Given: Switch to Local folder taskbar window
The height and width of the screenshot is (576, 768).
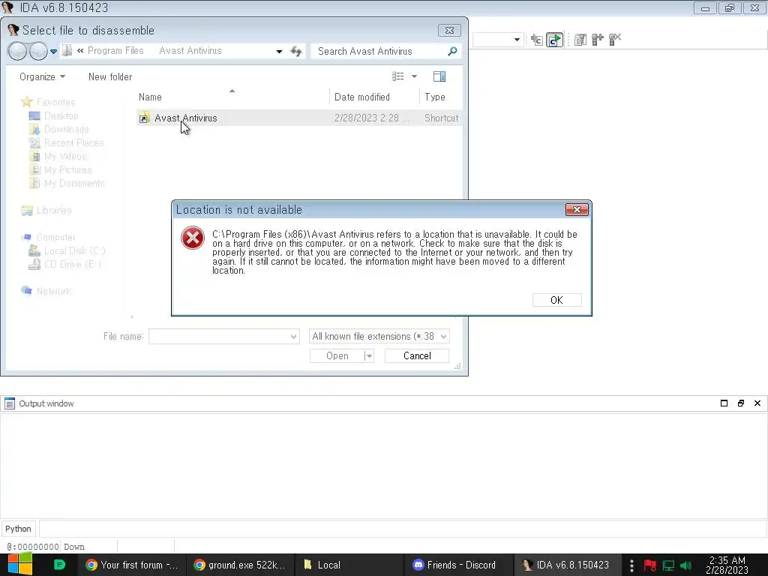Looking at the screenshot, I should [x=349, y=565].
